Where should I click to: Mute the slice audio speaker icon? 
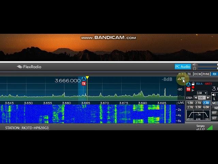(214, 95)
